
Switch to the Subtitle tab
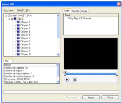[x=76, y=11]
